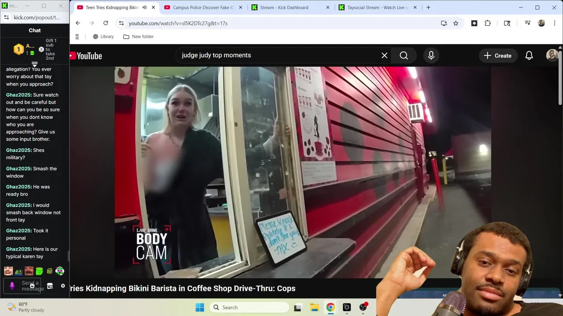This screenshot has width=563, height=316.
Task: Click Gift 1 sub to take 2nd
Action: 51,50
